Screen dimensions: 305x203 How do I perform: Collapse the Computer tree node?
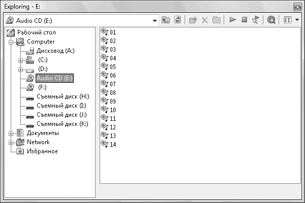11,42
